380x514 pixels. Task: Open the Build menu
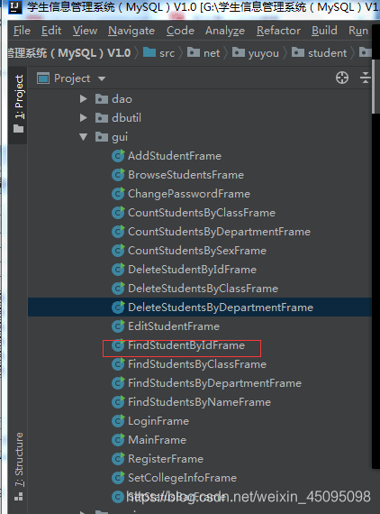(x=324, y=31)
